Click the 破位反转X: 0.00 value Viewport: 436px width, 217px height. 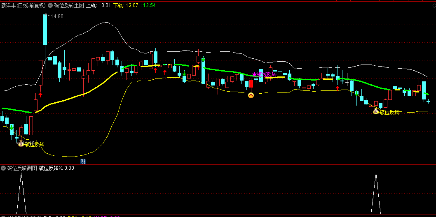pos(57,168)
